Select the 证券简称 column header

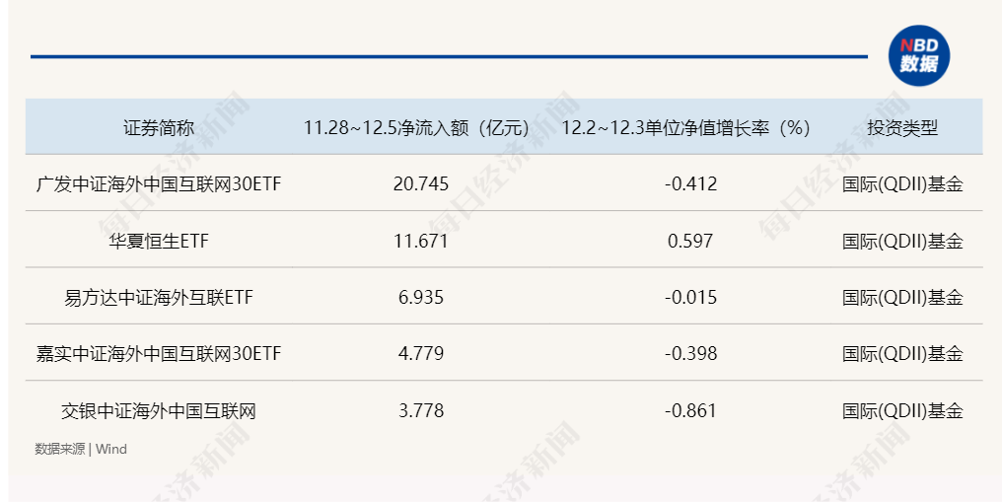pos(159,128)
